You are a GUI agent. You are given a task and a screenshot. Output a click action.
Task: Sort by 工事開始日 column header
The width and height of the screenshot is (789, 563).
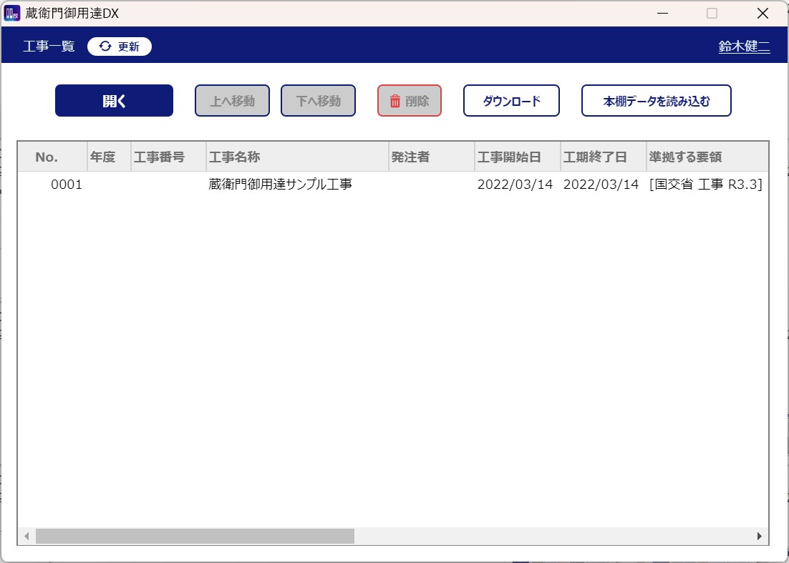click(509, 157)
